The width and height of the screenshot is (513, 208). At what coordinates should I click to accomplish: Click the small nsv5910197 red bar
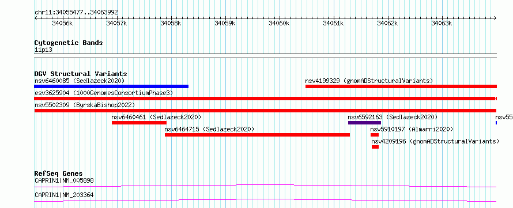(x=375, y=135)
